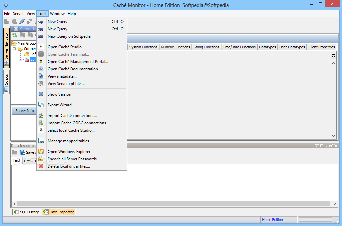Switch to Datatypes tab
The image size is (342, 226).
point(267,47)
